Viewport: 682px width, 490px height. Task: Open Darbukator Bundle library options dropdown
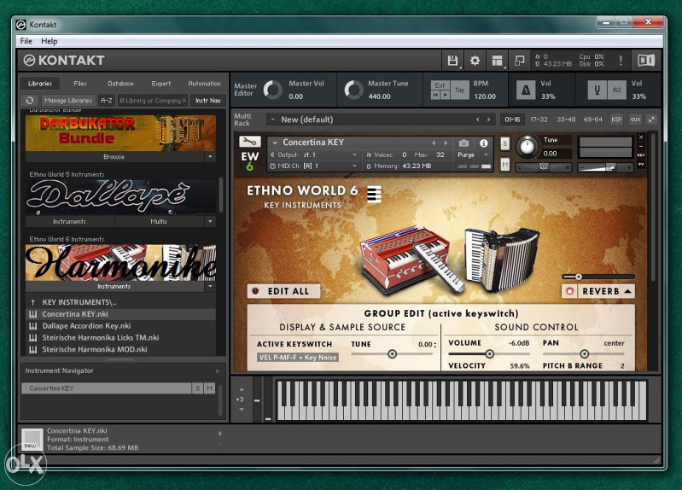click(210, 157)
